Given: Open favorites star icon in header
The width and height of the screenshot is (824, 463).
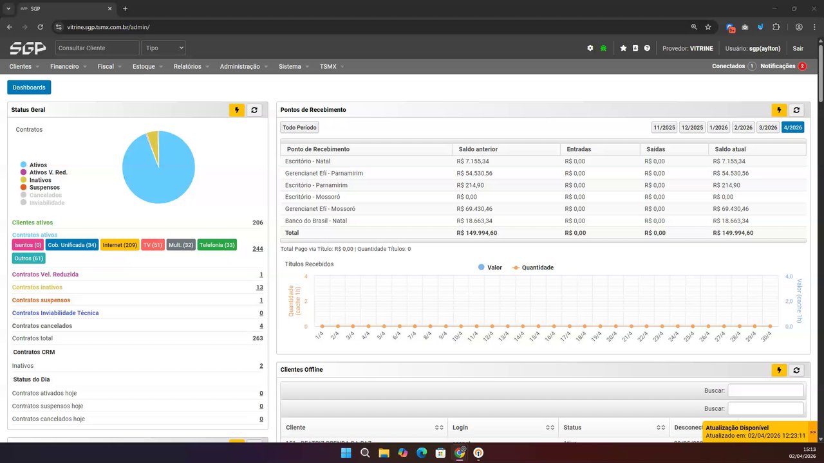Looking at the screenshot, I should (x=623, y=48).
